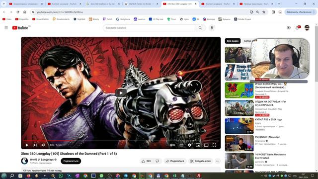Open the browser zoom magnifier icon
The width and height of the screenshot is (318, 179).
pyautogui.click(x=257, y=12)
